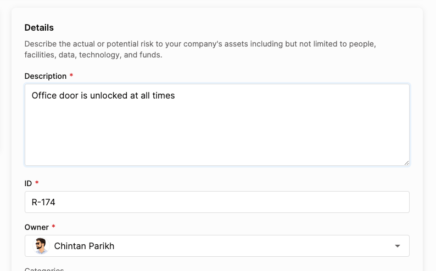Click the Description field label
Image resolution: width=436 pixels, height=271 pixels.
coord(46,76)
